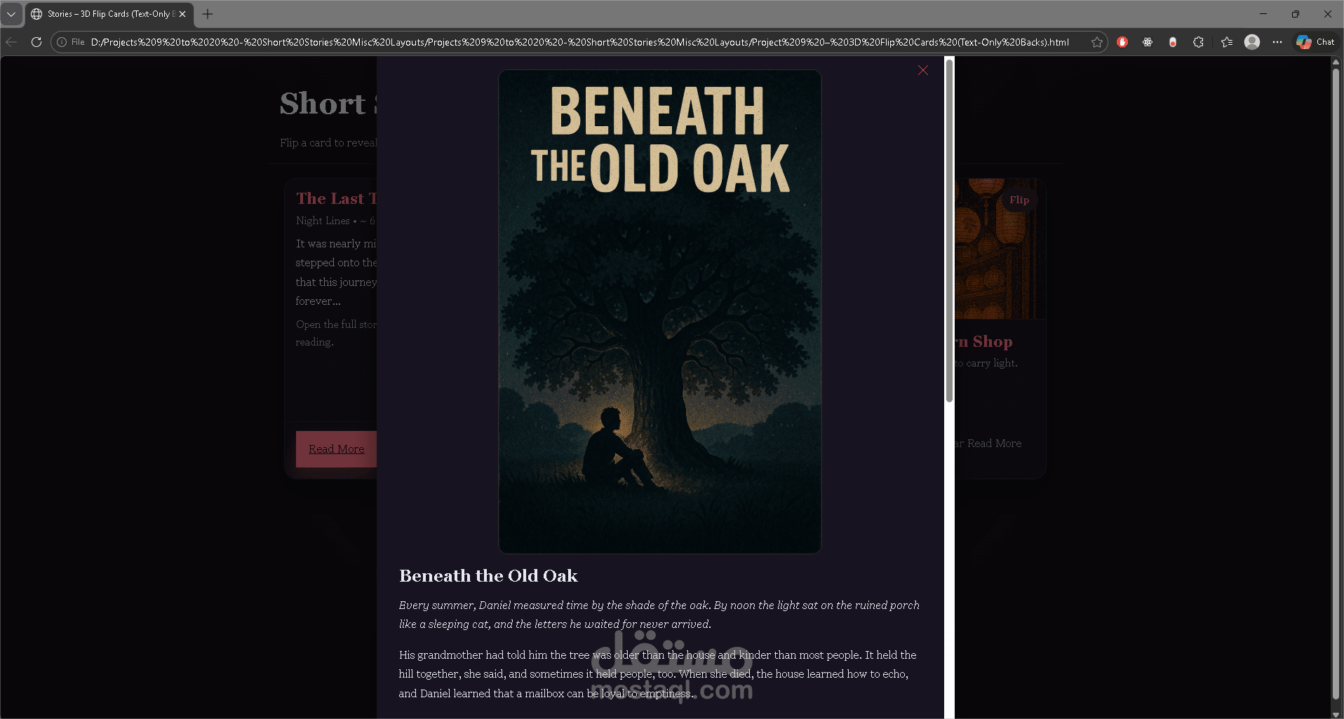
Task: Open the red shield extension icon
Action: (x=1122, y=42)
